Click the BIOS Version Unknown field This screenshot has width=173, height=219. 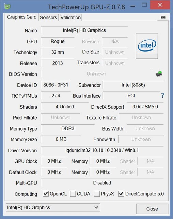point(96,74)
